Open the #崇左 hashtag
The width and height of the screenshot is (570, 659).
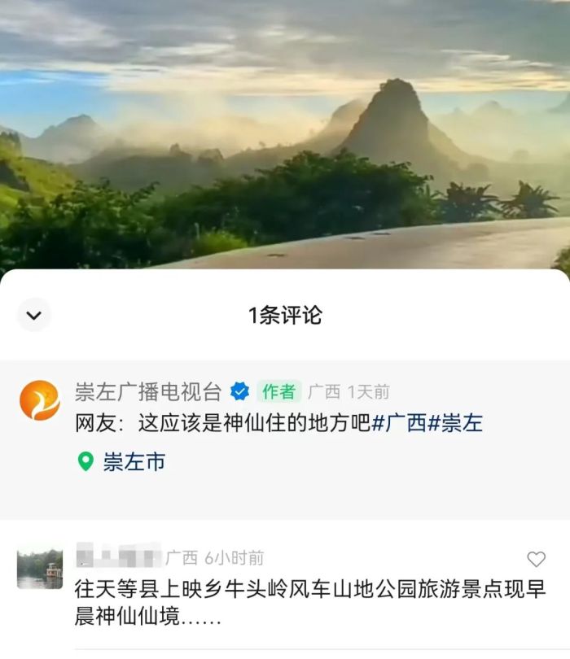click(x=454, y=423)
